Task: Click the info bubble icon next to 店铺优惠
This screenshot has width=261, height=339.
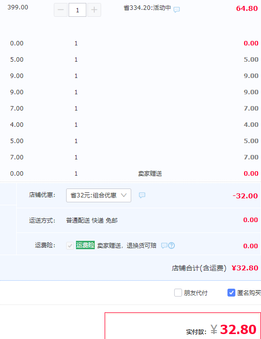Action: tap(142, 195)
